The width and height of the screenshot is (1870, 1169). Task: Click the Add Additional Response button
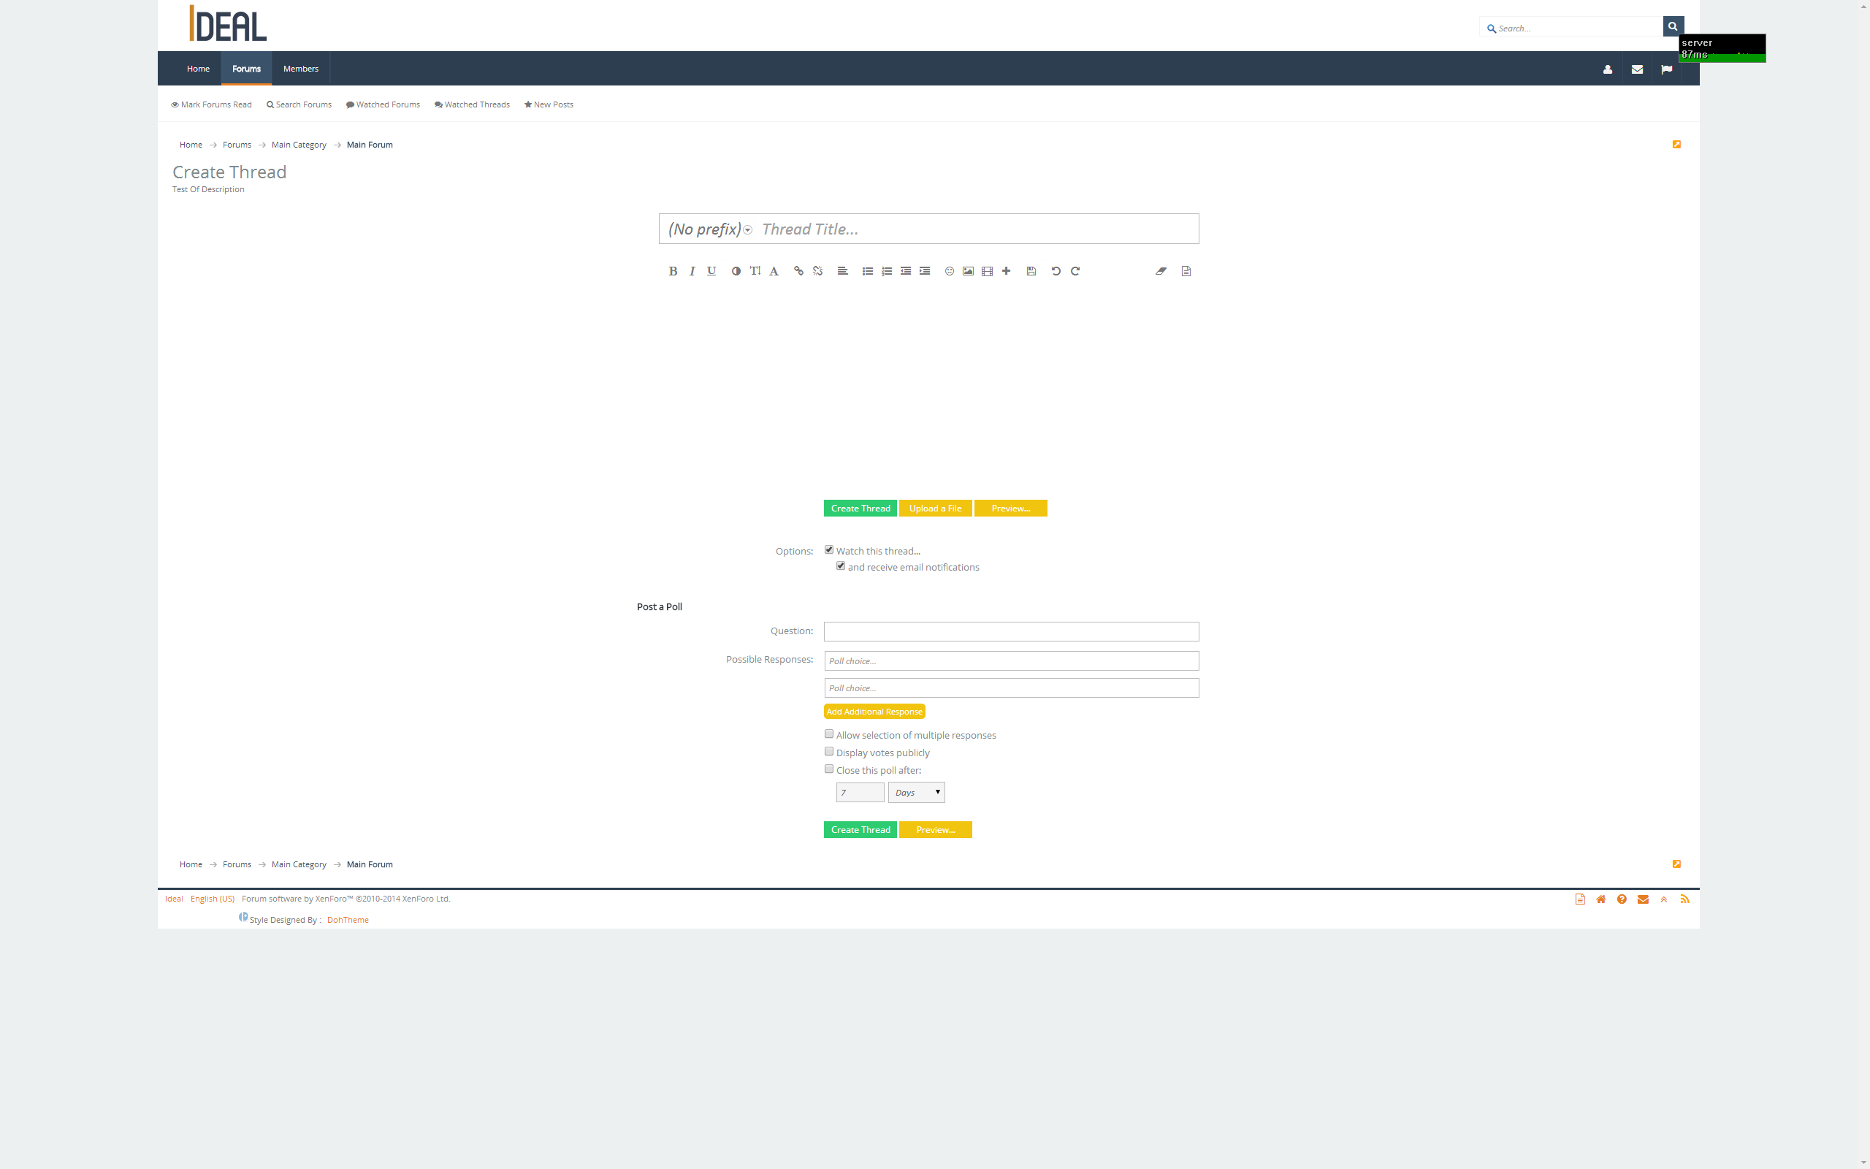tap(874, 712)
